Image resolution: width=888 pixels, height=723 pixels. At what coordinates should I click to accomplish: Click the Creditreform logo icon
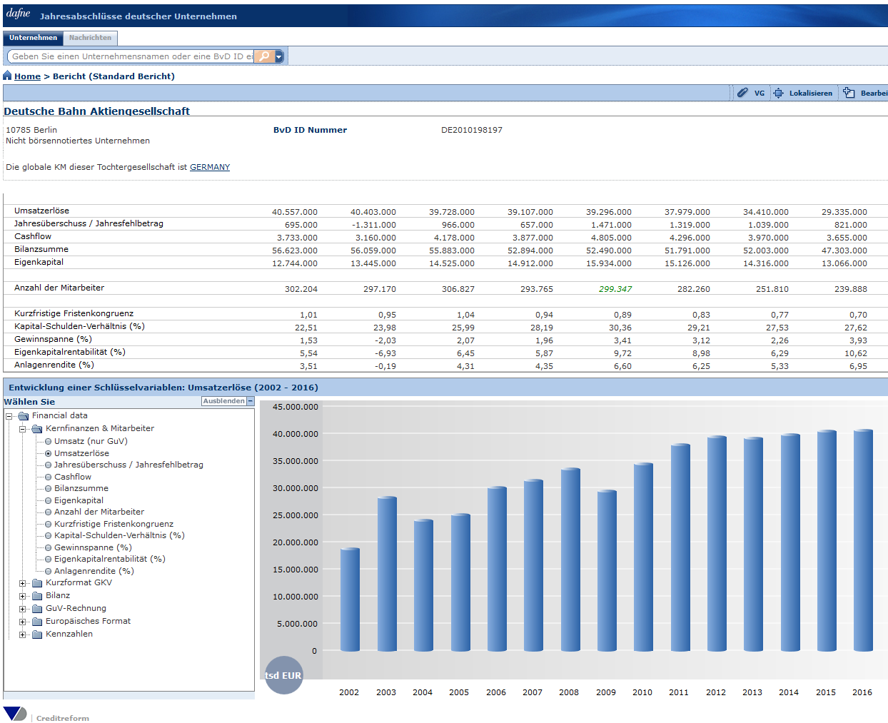[15, 714]
